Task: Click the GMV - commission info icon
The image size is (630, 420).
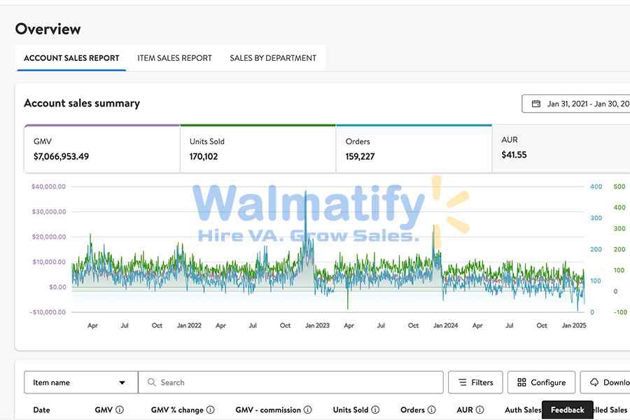Action: coord(308,409)
